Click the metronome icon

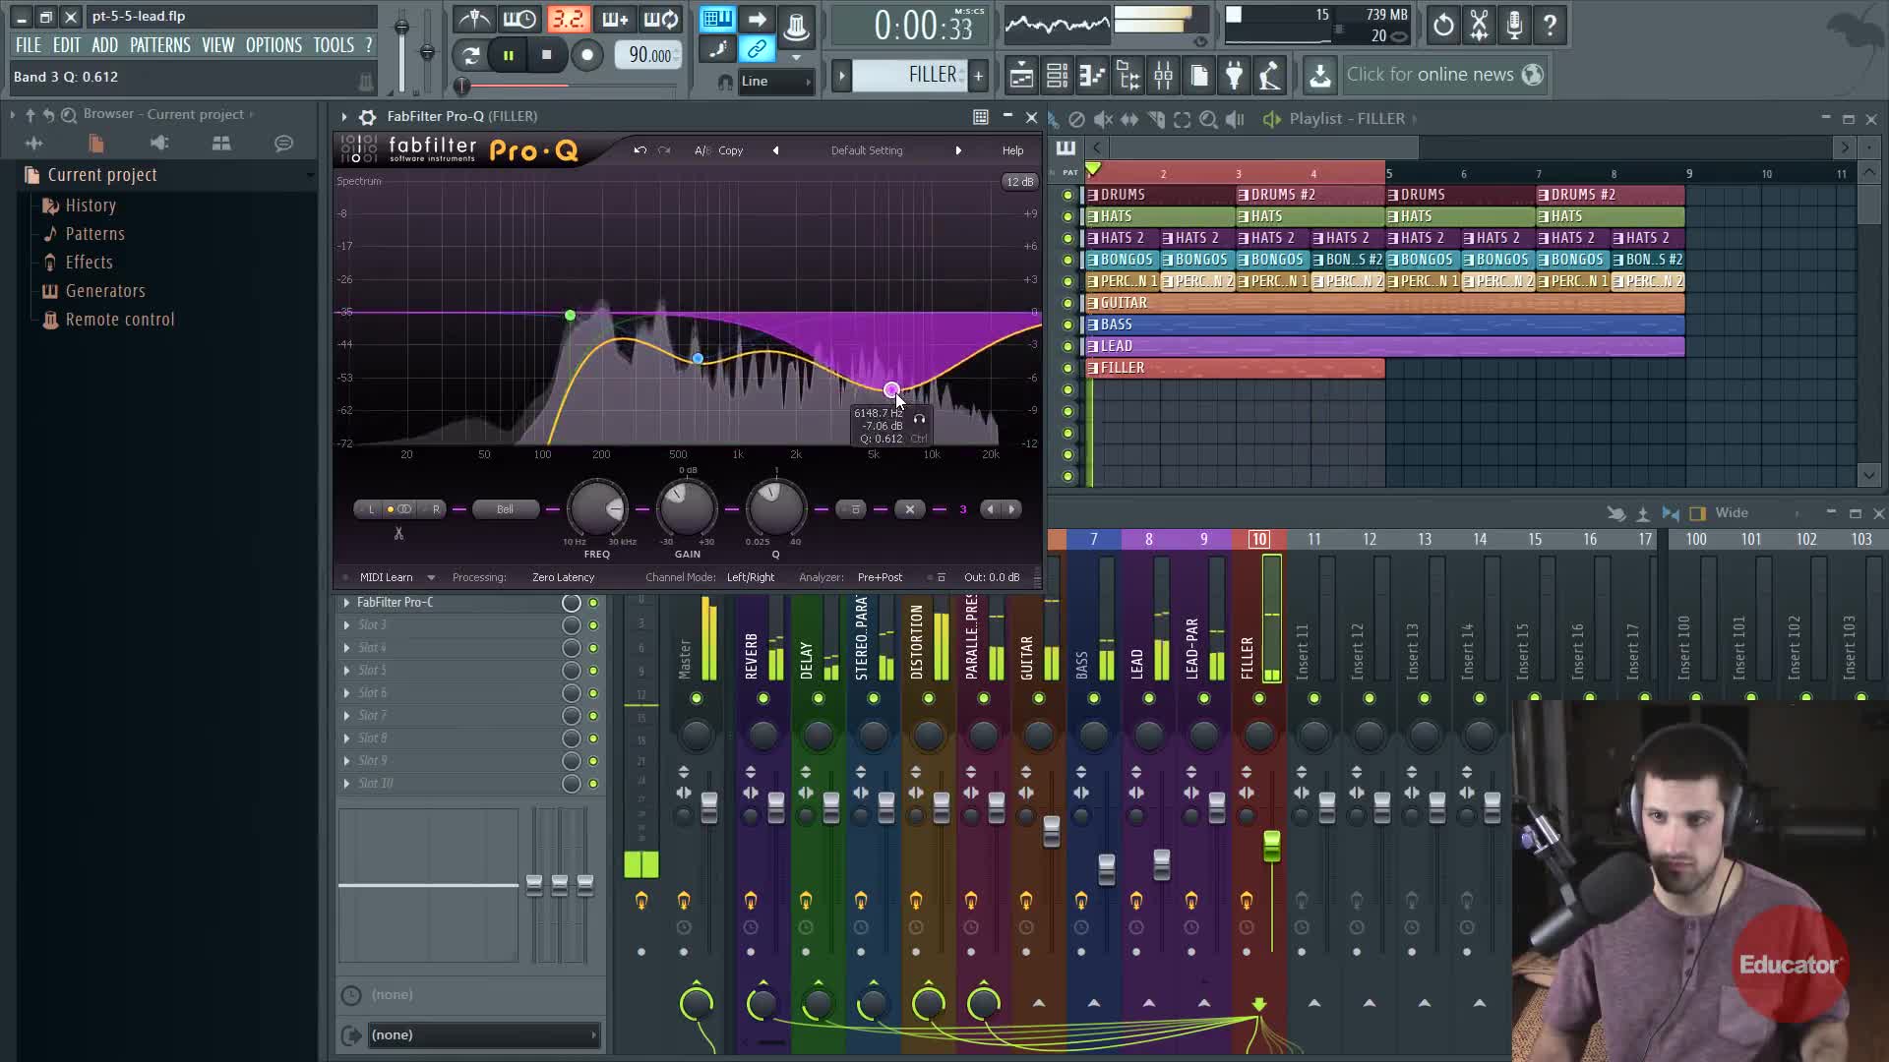474,20
